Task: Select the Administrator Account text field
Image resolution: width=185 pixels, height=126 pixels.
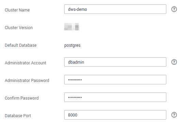Action: (x=115, y=62)
